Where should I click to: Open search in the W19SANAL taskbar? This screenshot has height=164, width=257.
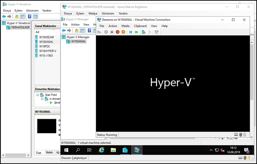[78, 150]
